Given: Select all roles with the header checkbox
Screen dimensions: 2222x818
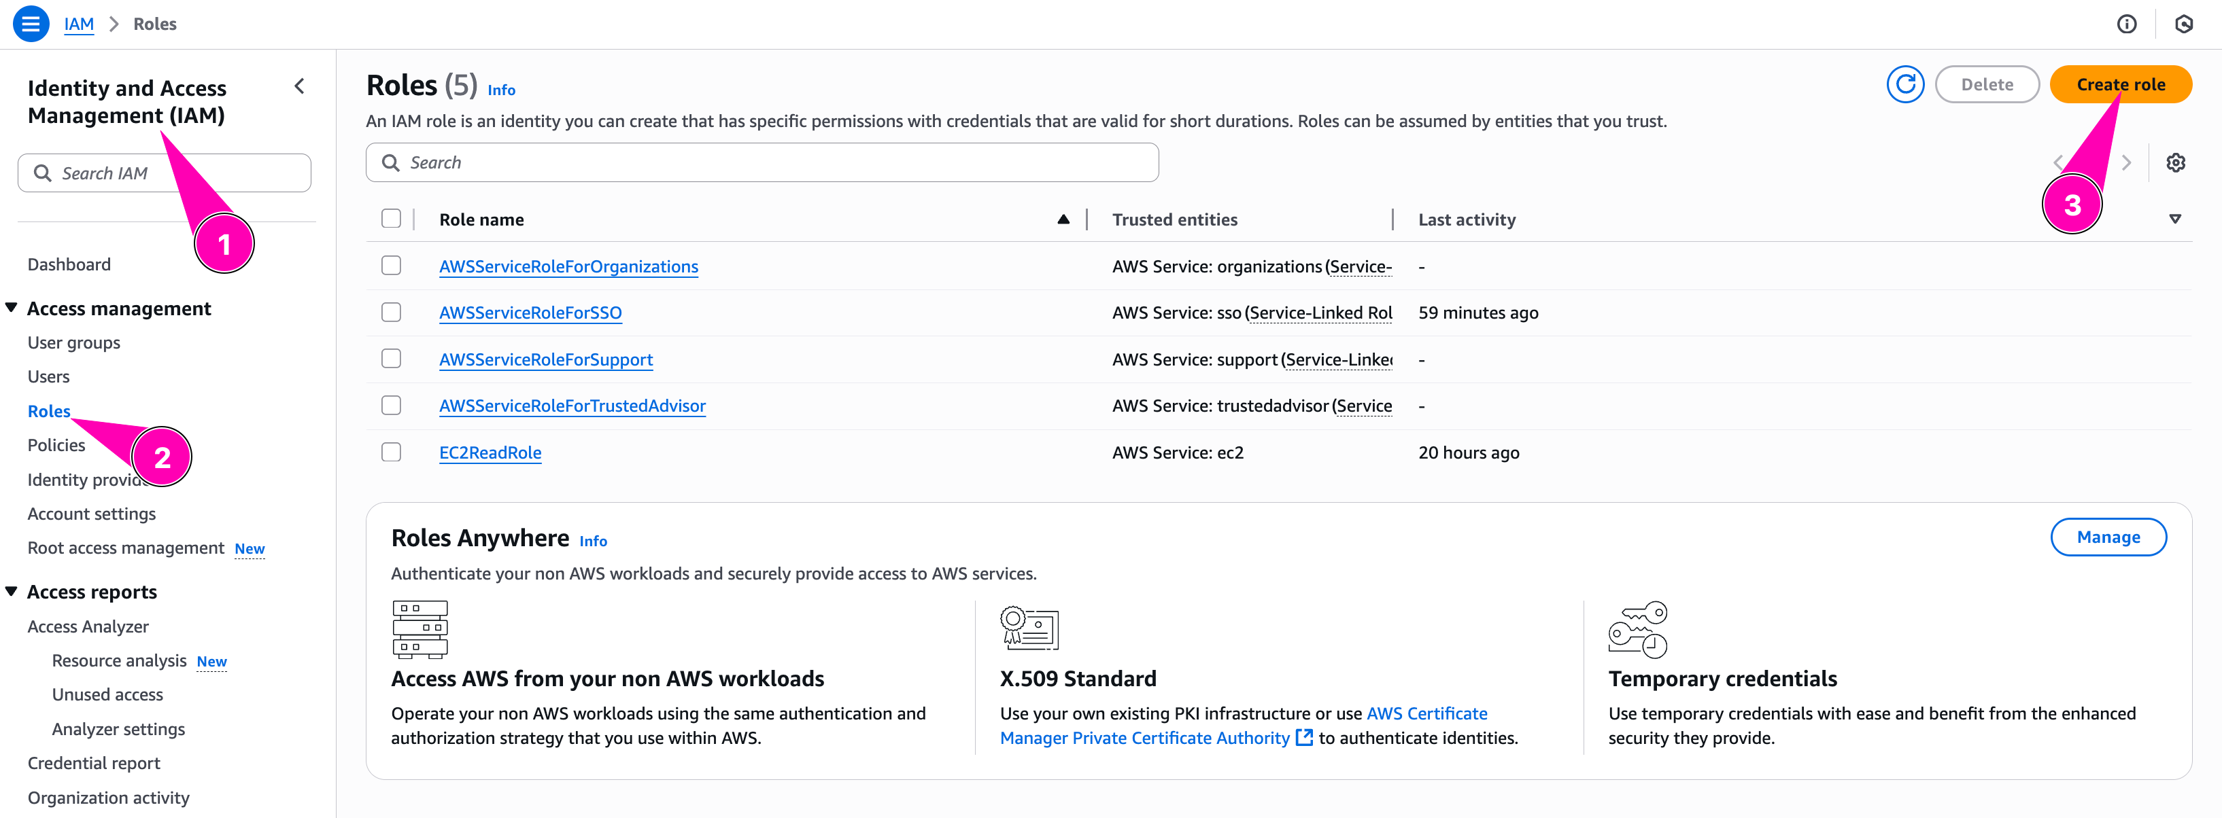Looking at the screenshot, I should [x=391, y=219].
